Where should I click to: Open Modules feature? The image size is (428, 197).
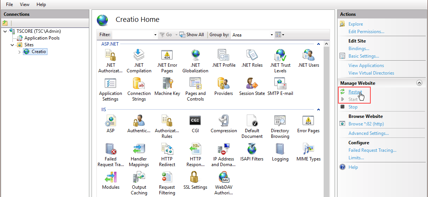110,180
